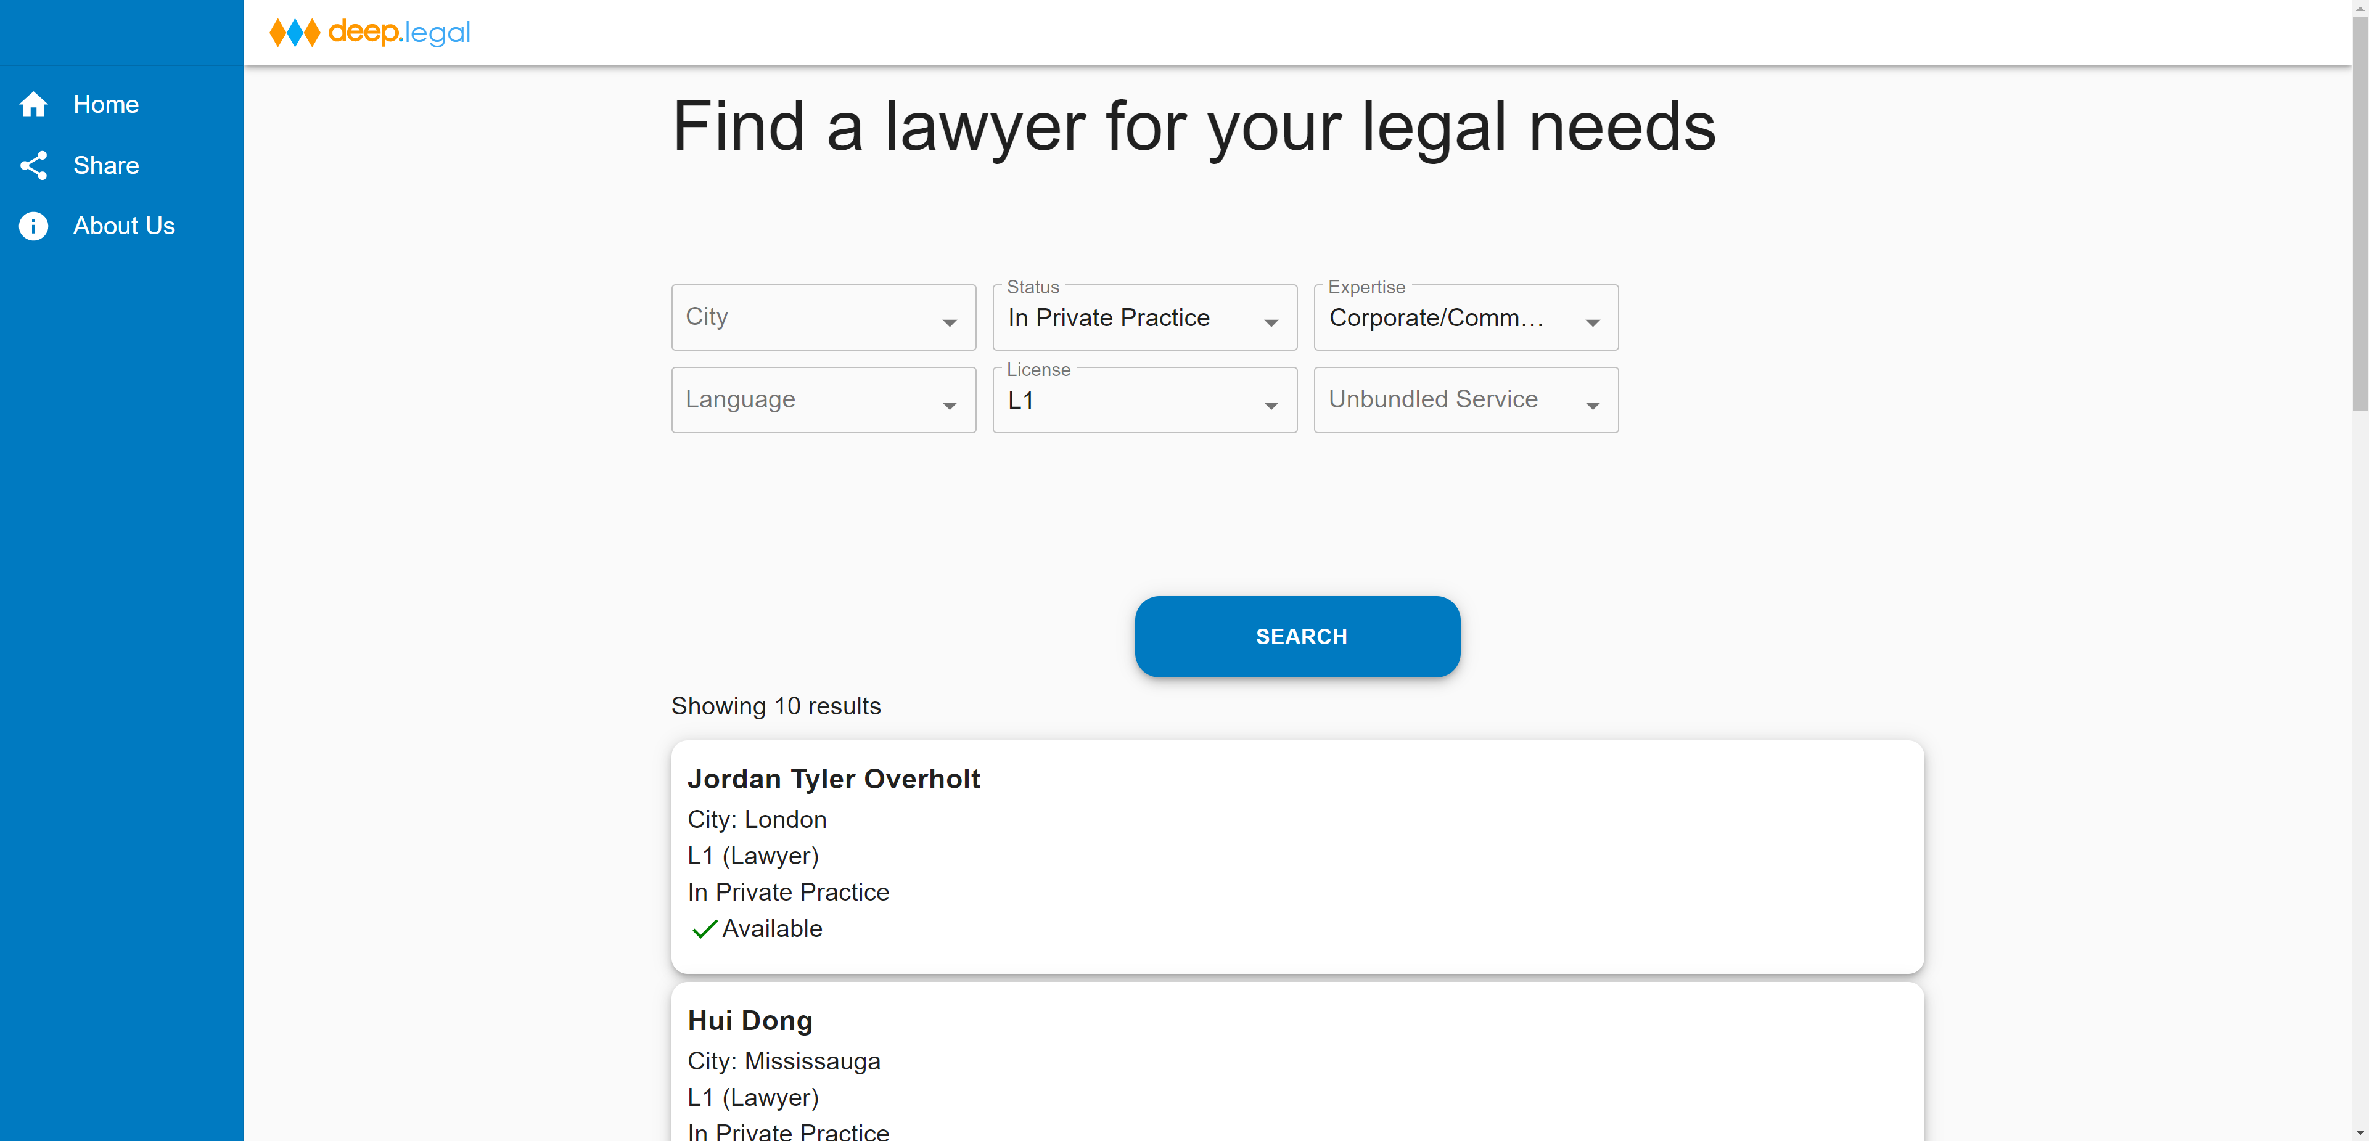
Task: Click the 'Showing 10 results' text
Action: point(775,706)
